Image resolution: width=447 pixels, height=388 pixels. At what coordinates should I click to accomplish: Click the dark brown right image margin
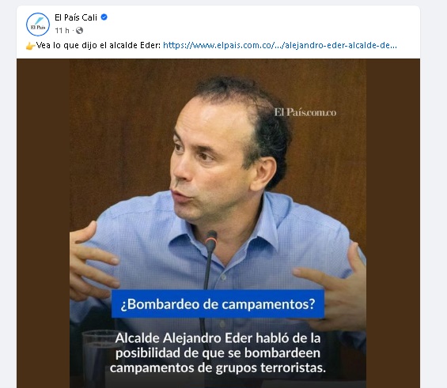[393, 224]
